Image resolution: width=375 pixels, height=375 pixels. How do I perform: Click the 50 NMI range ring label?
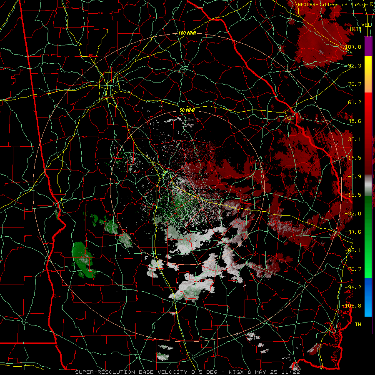187,110
